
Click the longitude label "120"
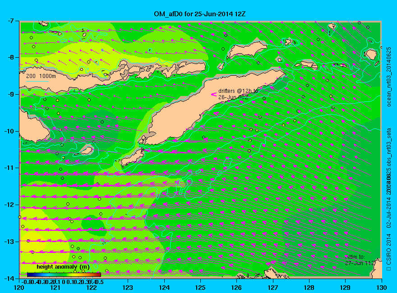(x=19, y=288)
